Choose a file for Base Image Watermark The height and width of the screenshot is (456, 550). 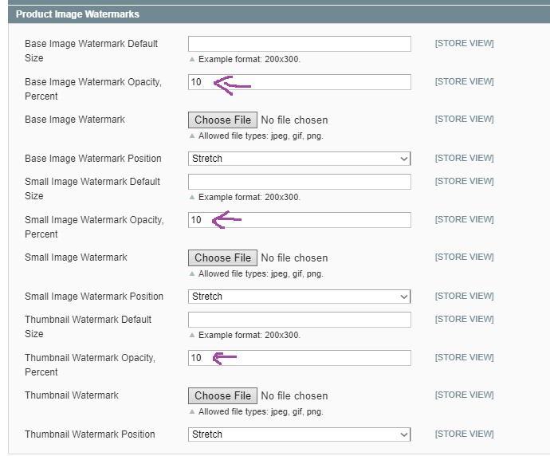tap(222, 120)
